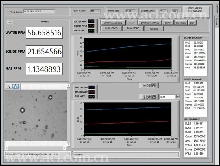Switch to the Operator tab
This screenshot has width=220, height=166.
coord(217,9)
